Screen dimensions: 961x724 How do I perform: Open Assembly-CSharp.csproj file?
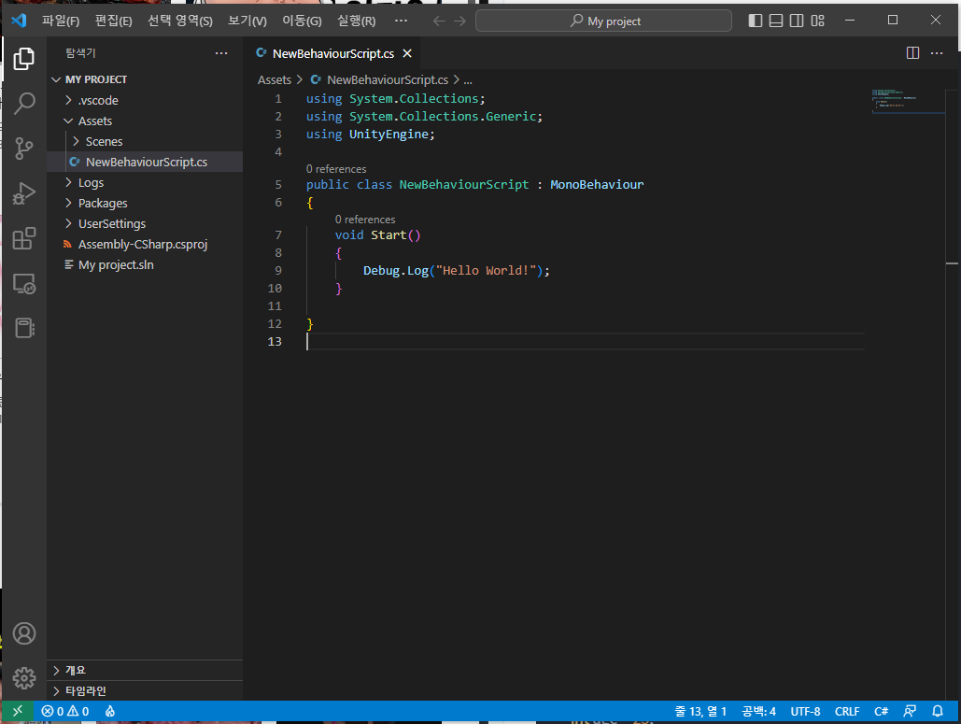pyautogui.click(x=145, y=244)
